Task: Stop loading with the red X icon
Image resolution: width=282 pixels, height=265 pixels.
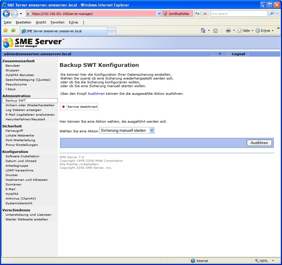Action: pyautogui.click(x=205, y=14)
